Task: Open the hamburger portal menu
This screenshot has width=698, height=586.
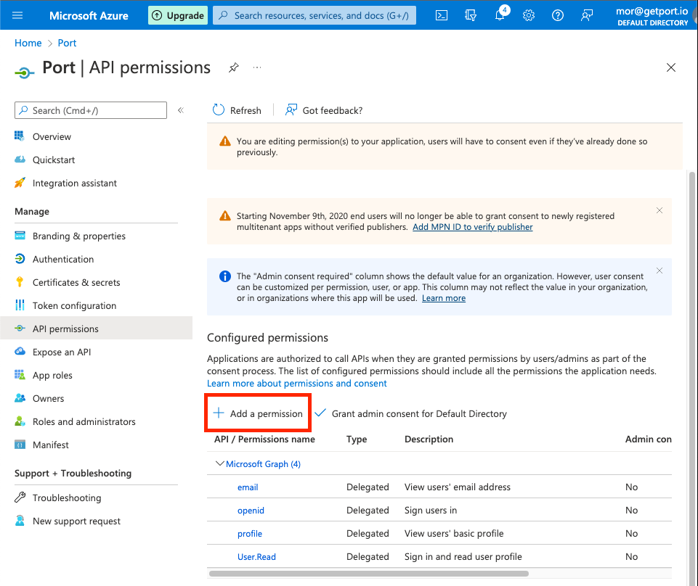Action: pos(18,15)
